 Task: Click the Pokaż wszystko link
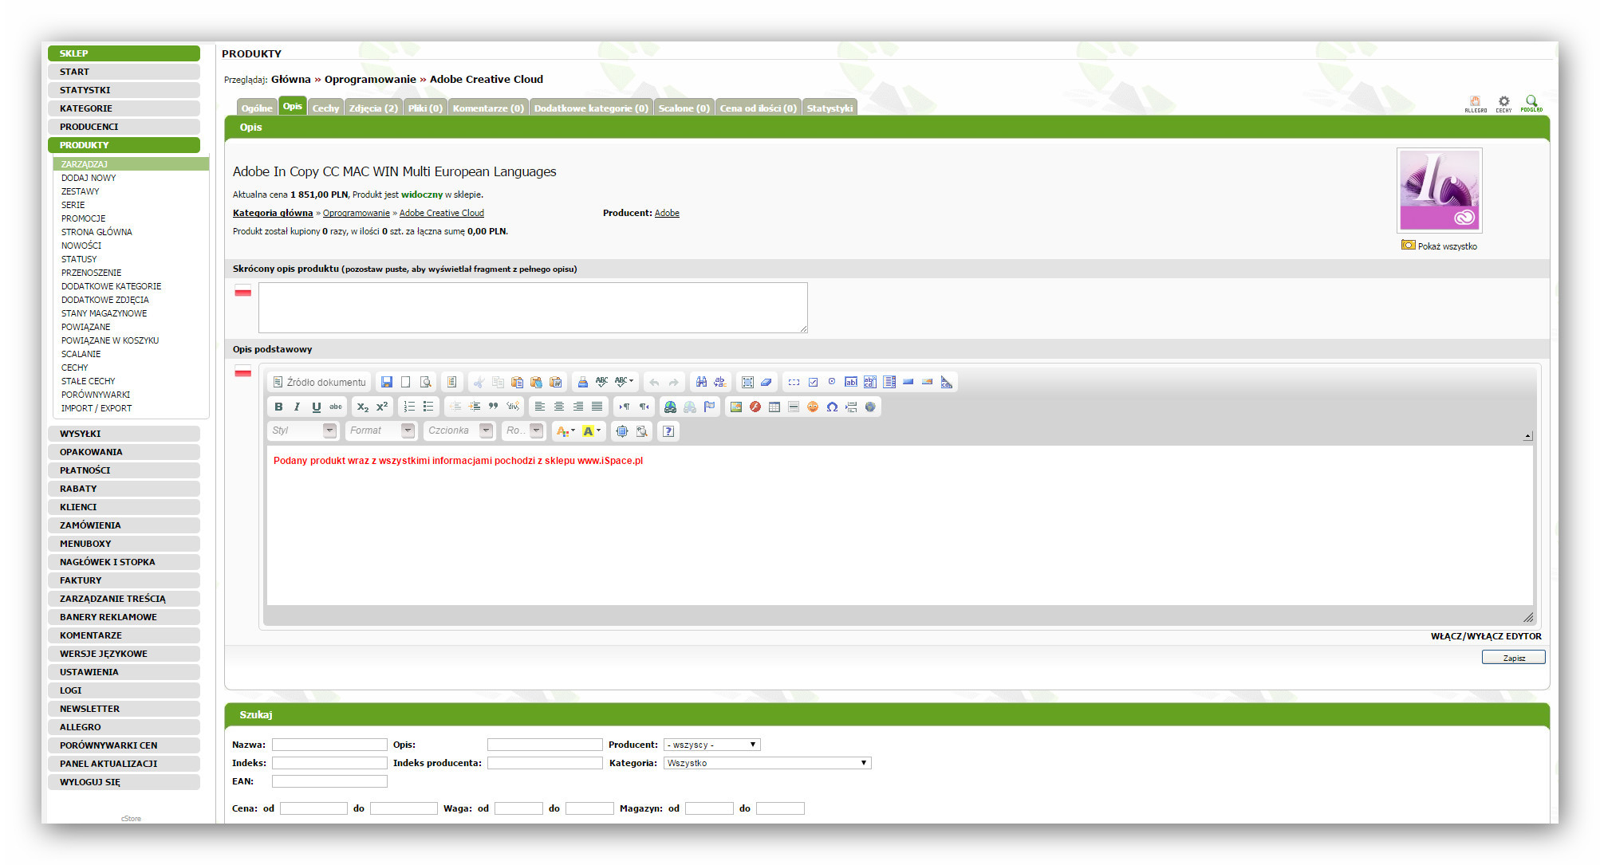coord(1447,246)
